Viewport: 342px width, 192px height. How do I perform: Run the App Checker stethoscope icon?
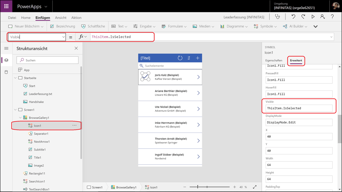click(x=278, y=17)
